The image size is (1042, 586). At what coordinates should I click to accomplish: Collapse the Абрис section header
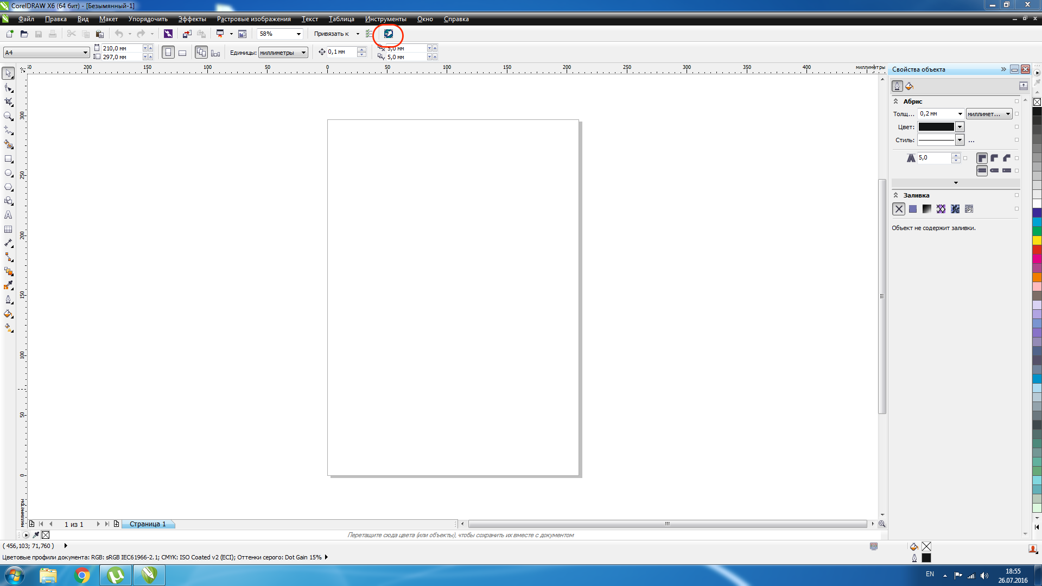[896, 101]
